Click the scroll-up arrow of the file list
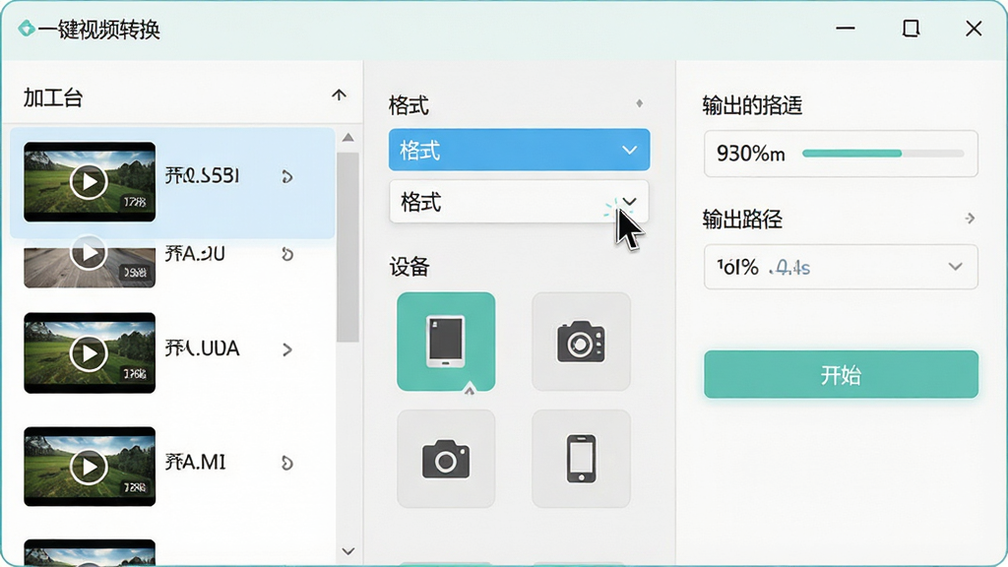1008x567 pixels. (347, 138)
